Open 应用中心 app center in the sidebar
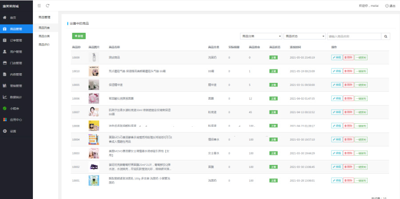Viewport: 400px width, 199px height. [16, 120]
